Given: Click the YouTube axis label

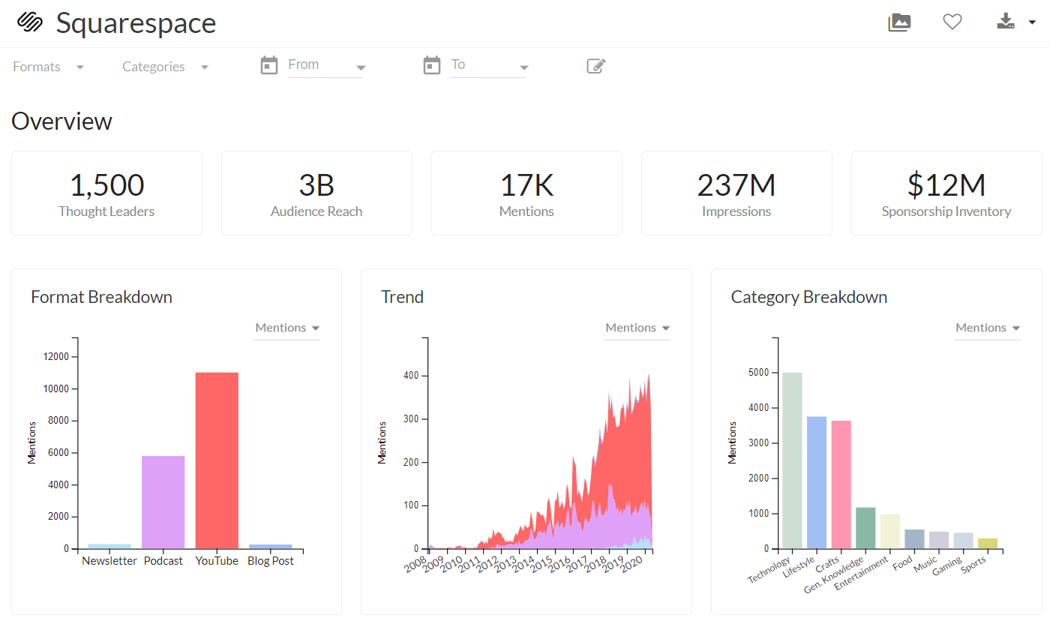Looking at the screenshot, I should (x=217, y=561).
